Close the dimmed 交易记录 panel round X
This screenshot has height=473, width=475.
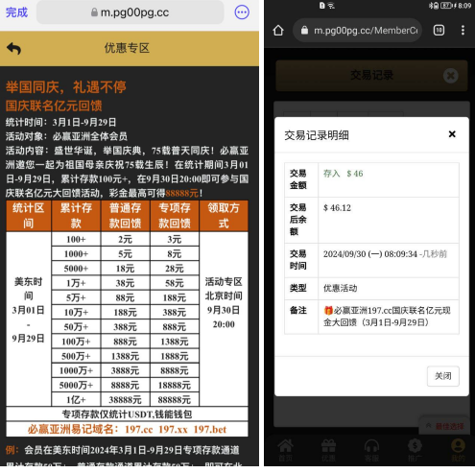[451, 76]
